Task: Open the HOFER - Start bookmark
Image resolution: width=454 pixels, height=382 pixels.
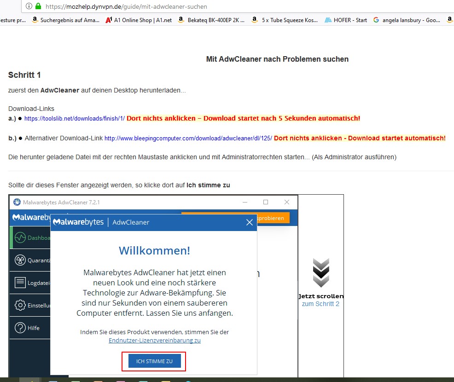Action: tap(346, 20)
